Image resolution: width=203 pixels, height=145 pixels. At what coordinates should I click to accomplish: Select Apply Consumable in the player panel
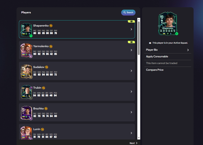[x=157, y=56]
